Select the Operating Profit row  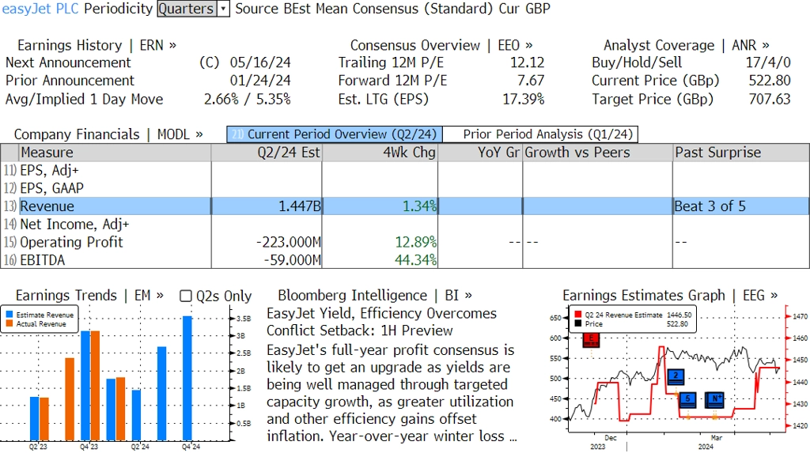(x=405, y=242)
